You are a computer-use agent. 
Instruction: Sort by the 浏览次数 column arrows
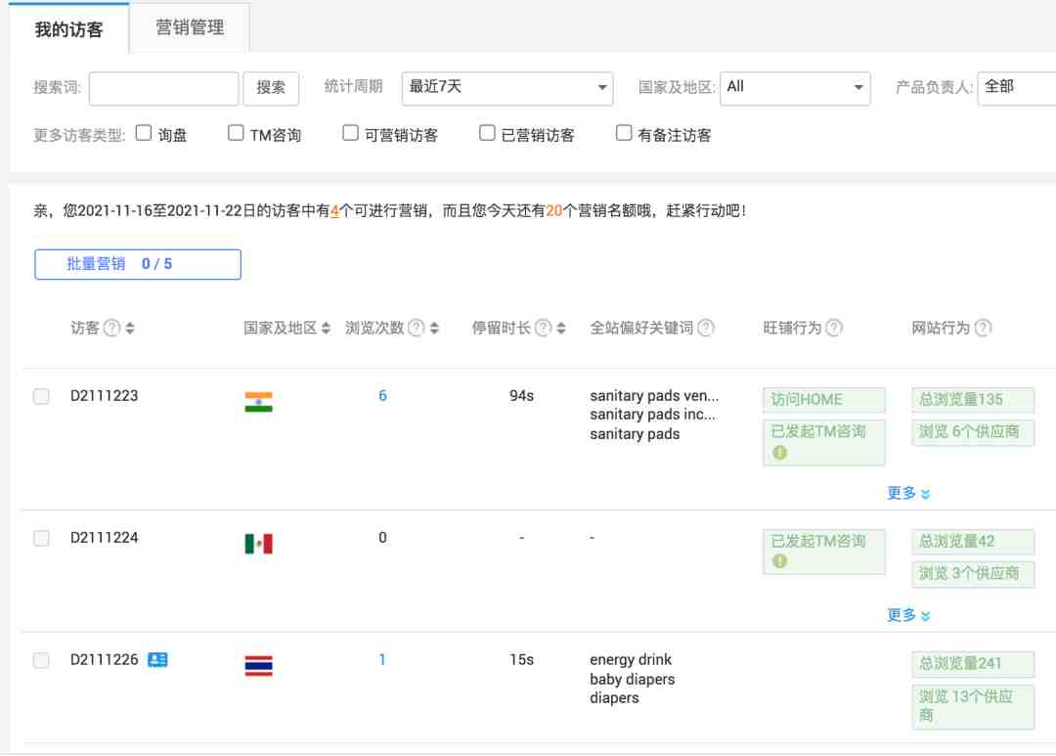(434, 329)
